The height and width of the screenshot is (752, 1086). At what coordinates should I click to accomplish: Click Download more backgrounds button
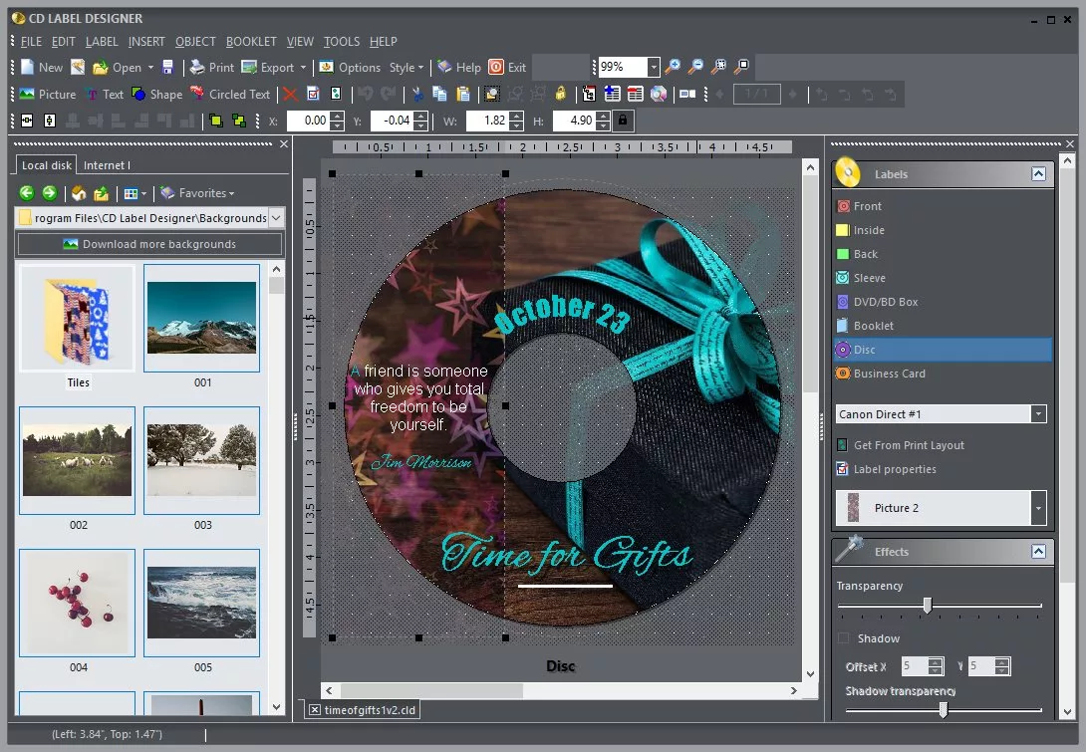[x=149, y=244]
